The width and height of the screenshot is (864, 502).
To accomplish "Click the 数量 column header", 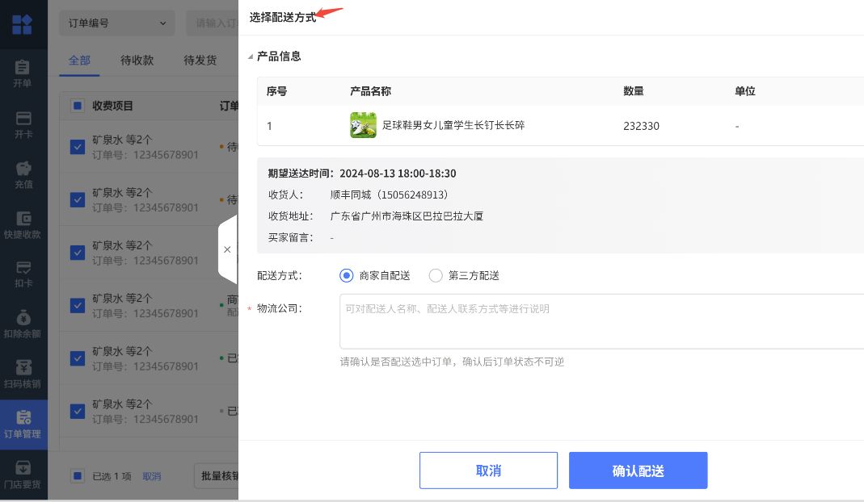I will 634,91.
